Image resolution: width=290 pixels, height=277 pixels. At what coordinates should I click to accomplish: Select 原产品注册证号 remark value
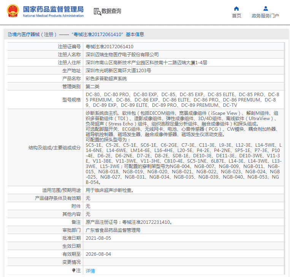(129, 222)
